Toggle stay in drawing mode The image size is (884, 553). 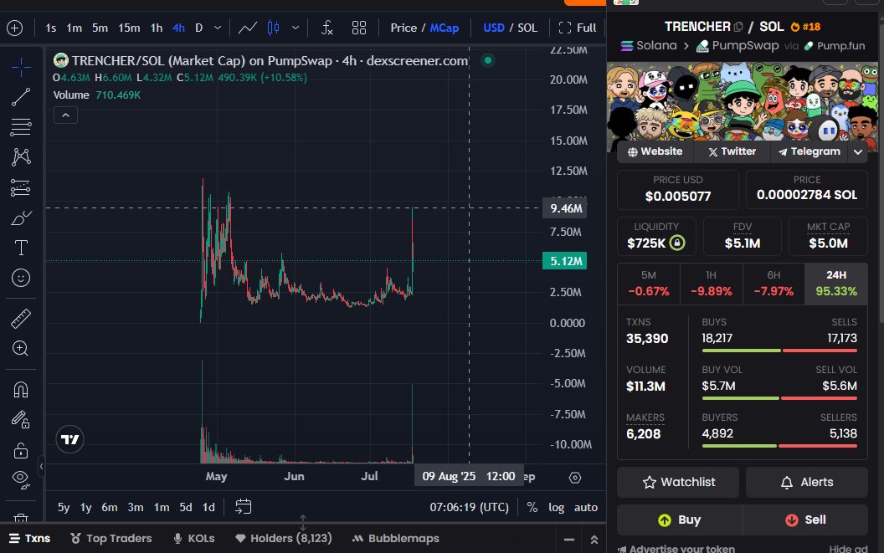(x=21, y=419)
